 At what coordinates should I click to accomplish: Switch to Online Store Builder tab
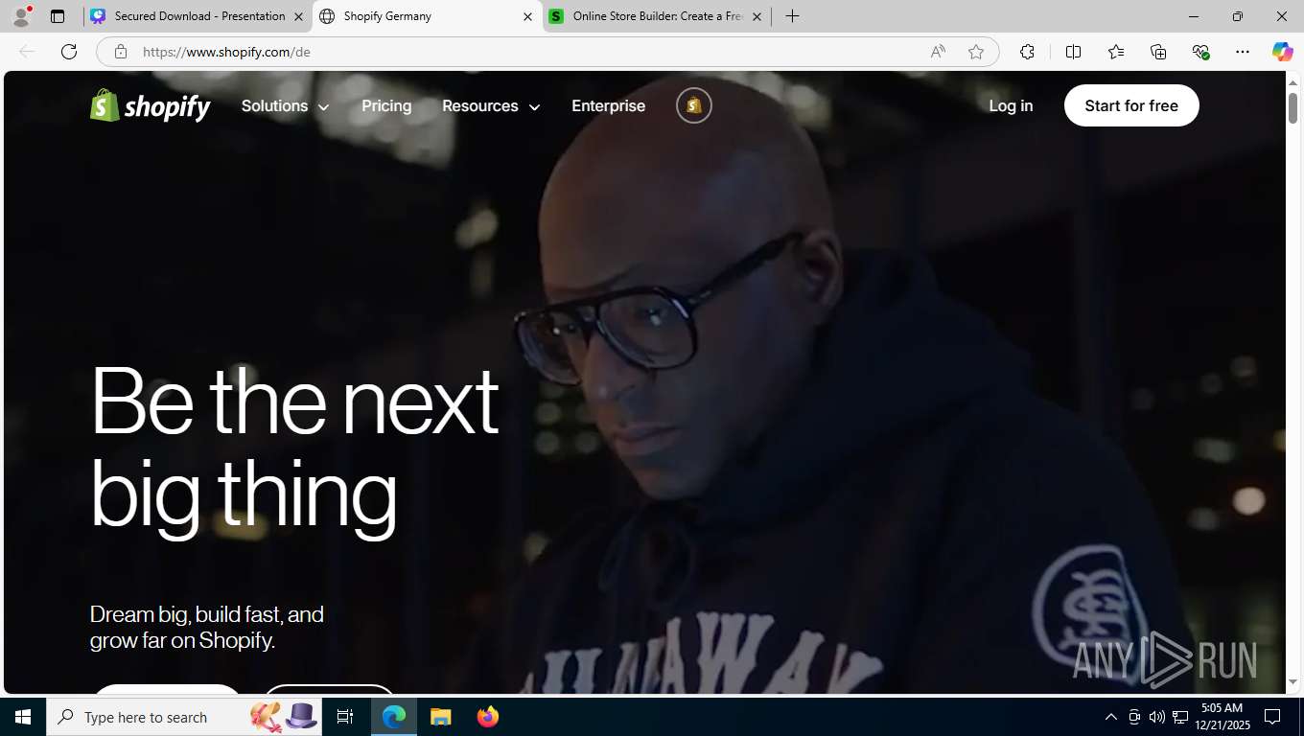click(657, 16)
